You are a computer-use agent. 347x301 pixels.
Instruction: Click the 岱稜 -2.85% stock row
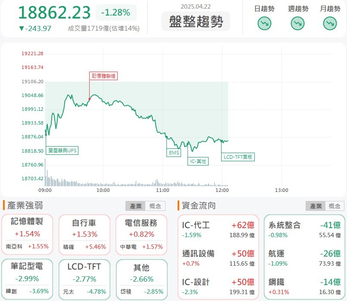tap(142, 292)
